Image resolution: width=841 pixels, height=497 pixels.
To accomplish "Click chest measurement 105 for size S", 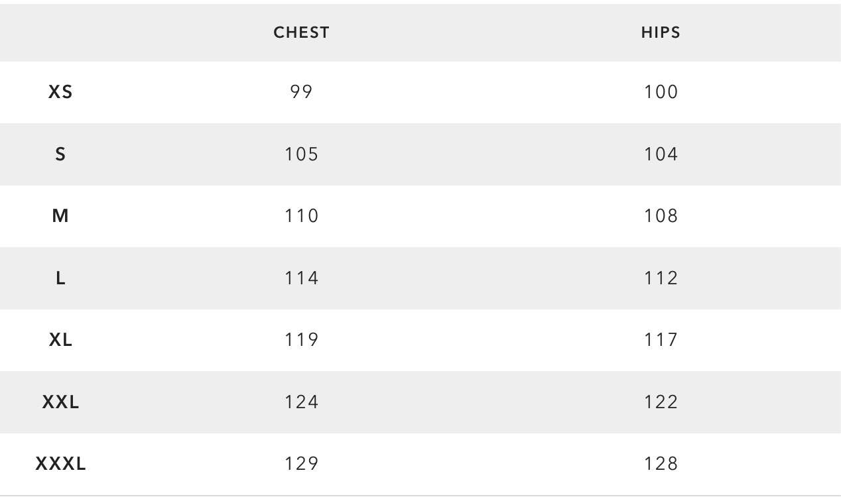I will tap(302, 154).
